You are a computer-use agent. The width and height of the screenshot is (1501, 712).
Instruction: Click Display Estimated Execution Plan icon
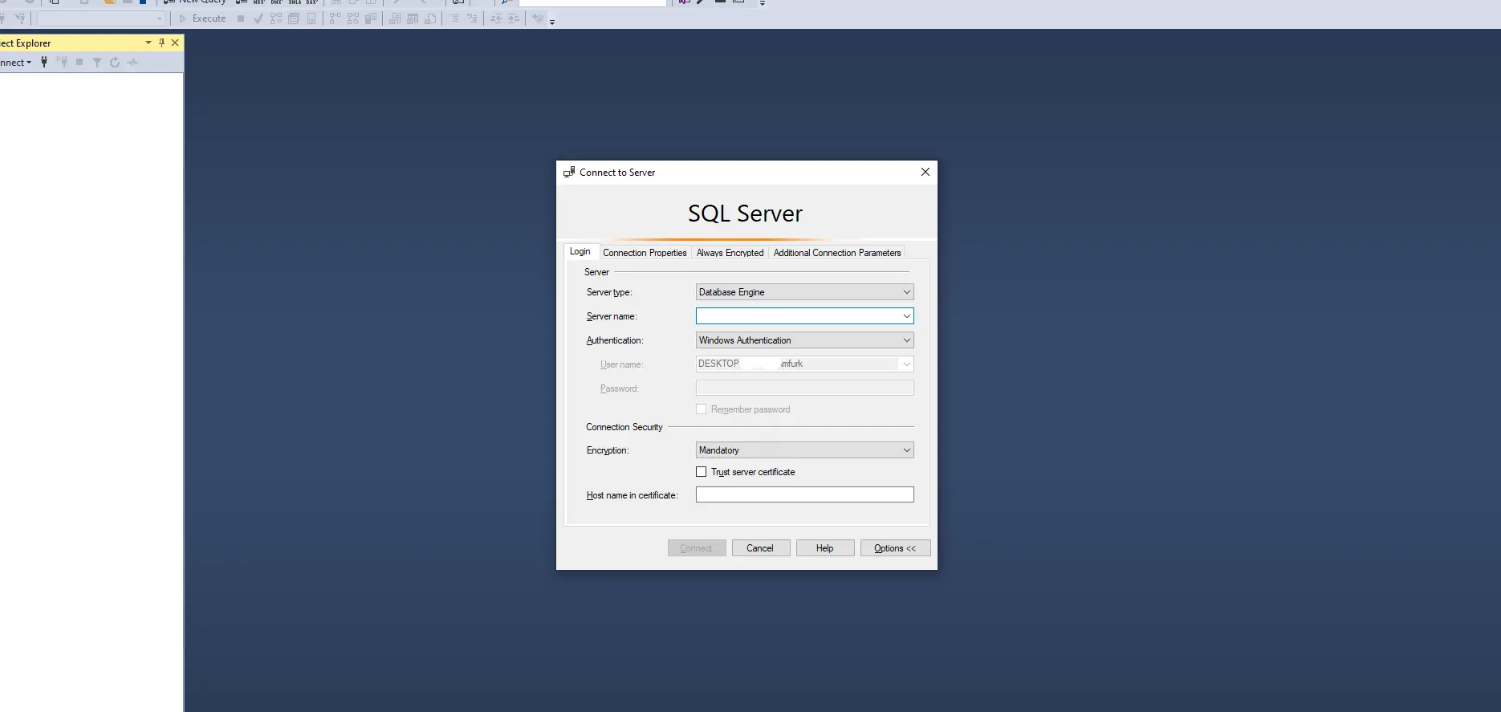[276, 18]
